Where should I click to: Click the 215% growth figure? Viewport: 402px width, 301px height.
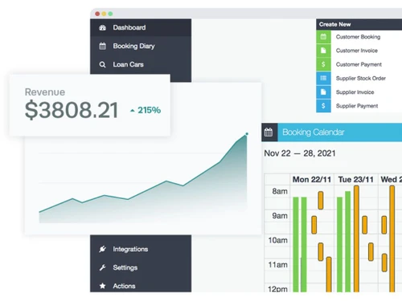[149, 110]
